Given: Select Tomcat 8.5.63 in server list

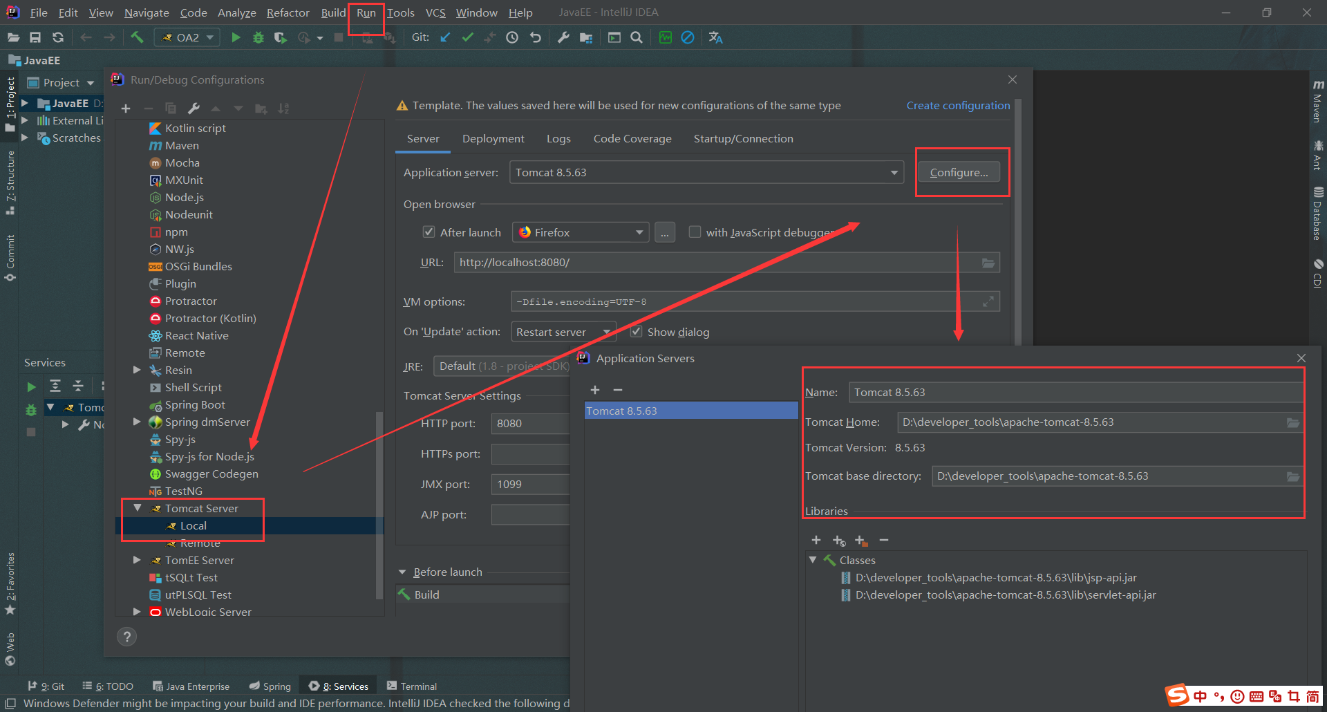Looking at the screenshot, I should [x=691, y=411].
